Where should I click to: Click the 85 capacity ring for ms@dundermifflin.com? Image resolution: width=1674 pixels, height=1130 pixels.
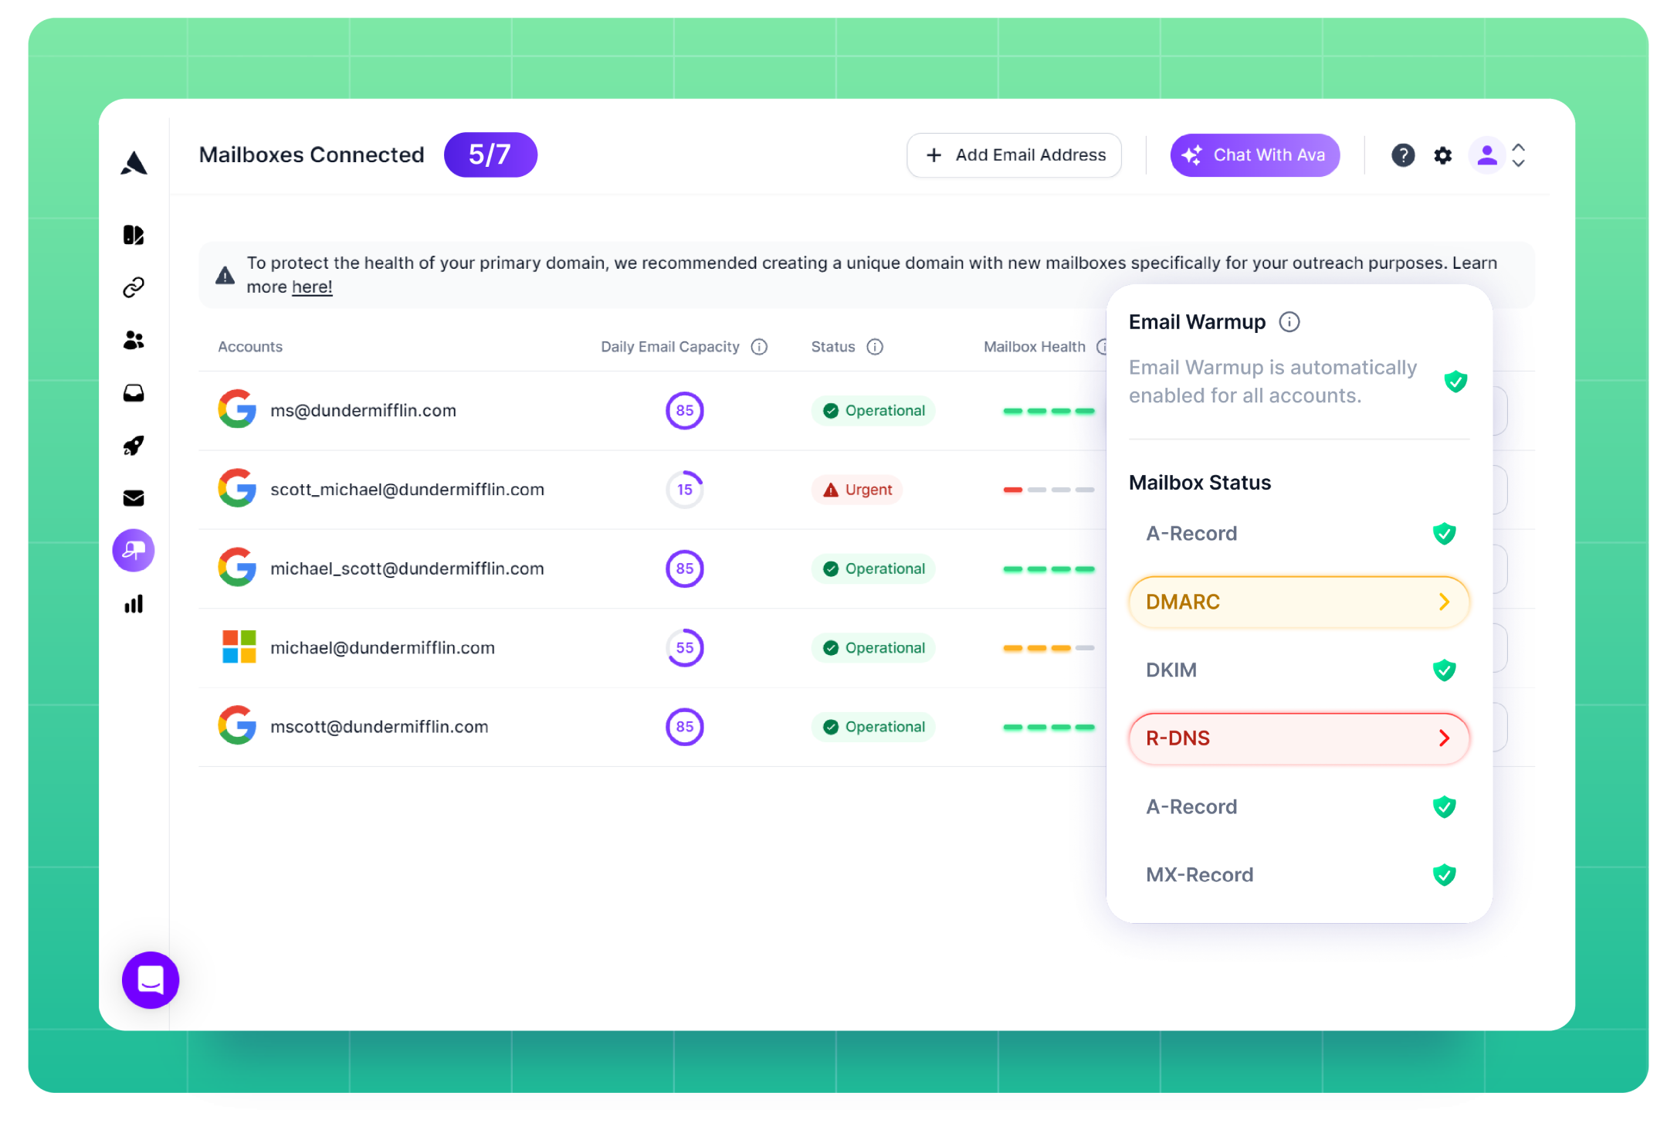685,410
